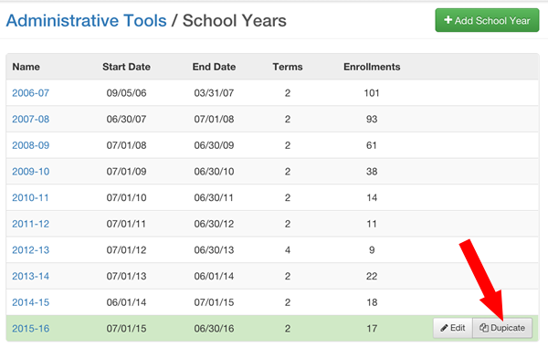Click the Enrollments column header
548x348 pixels.
point(372,67)
